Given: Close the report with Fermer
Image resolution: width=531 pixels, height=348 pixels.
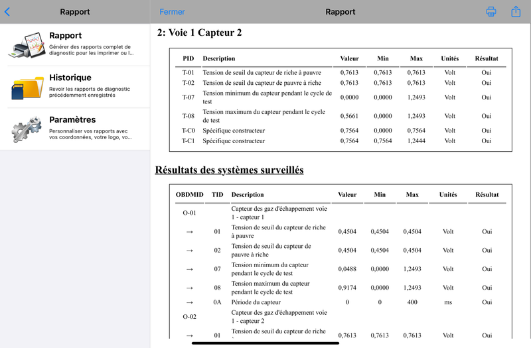Looking at the screenshot, I should click(172, 12).
